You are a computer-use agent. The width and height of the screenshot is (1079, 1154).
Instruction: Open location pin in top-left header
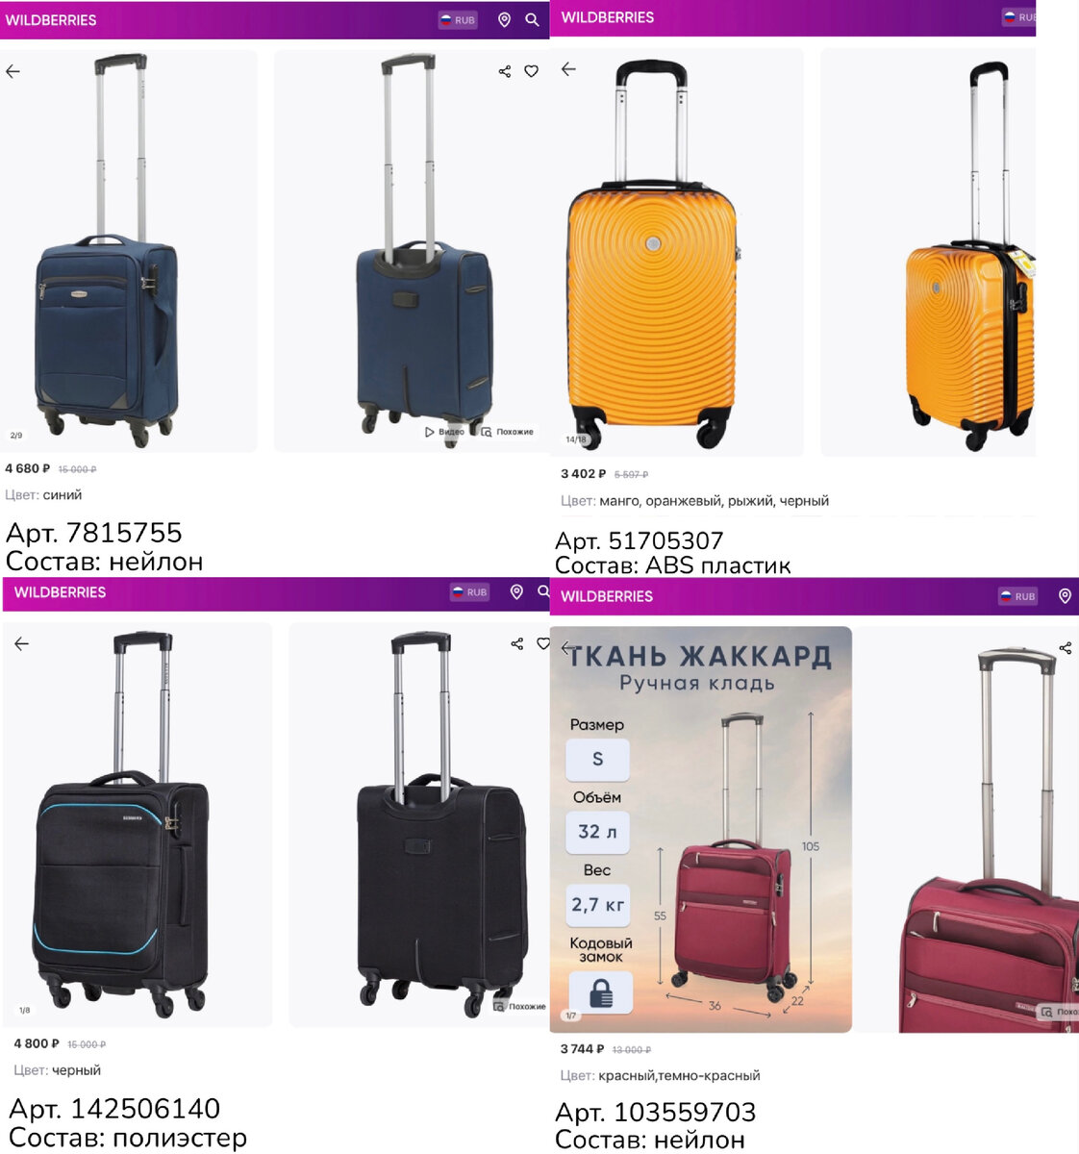[x=504, y=19]
